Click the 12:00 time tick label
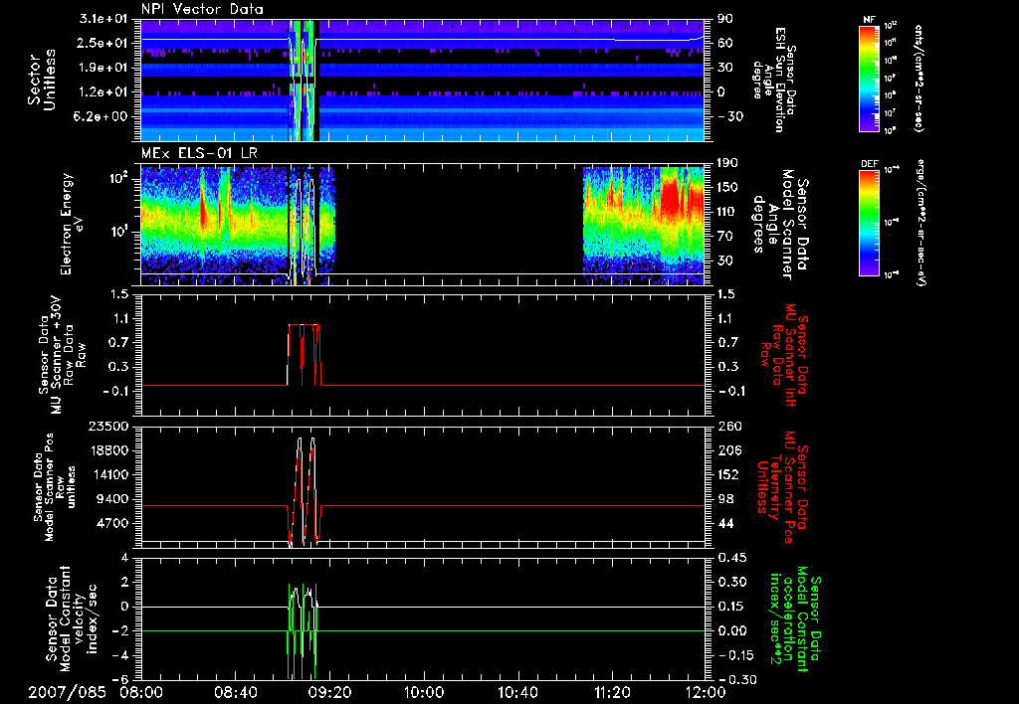Screen dimensions: 1019x704 pyautogui.click(x=706, y=692)
